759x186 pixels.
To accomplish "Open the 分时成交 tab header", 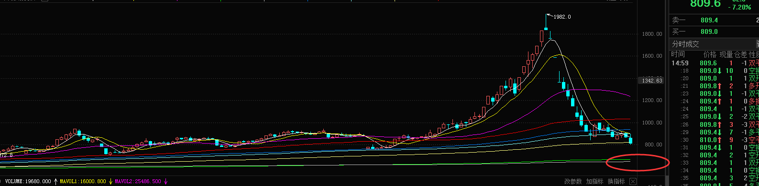I will [x=685, y=44].
